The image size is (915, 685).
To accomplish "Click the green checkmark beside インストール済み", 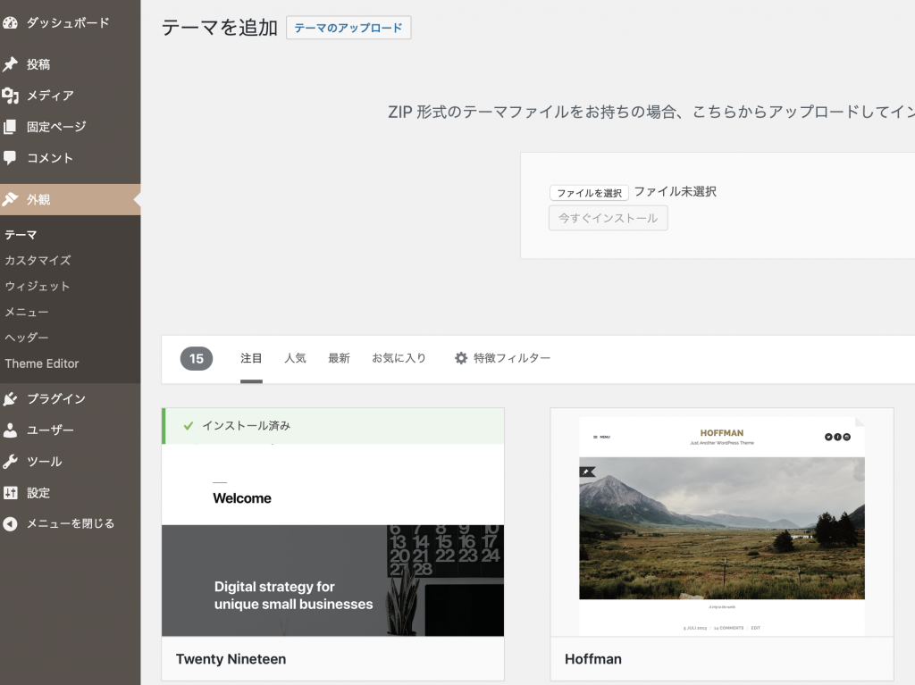I will (188, 426).
